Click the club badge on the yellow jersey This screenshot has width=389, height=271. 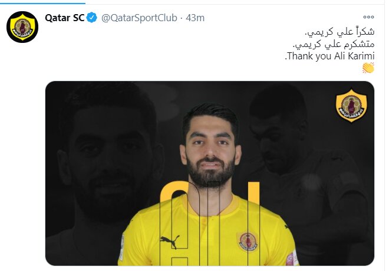pos(248,241)
